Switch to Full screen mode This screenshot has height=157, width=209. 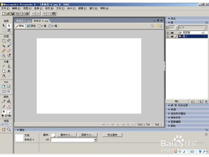pos(10,125)
